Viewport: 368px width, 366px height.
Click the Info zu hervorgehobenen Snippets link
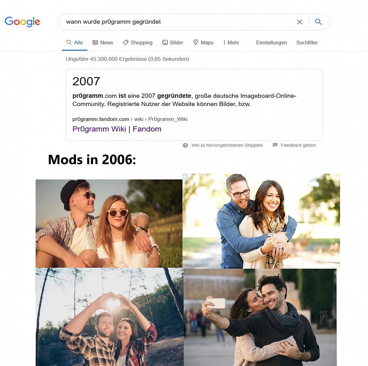[227, 145]
